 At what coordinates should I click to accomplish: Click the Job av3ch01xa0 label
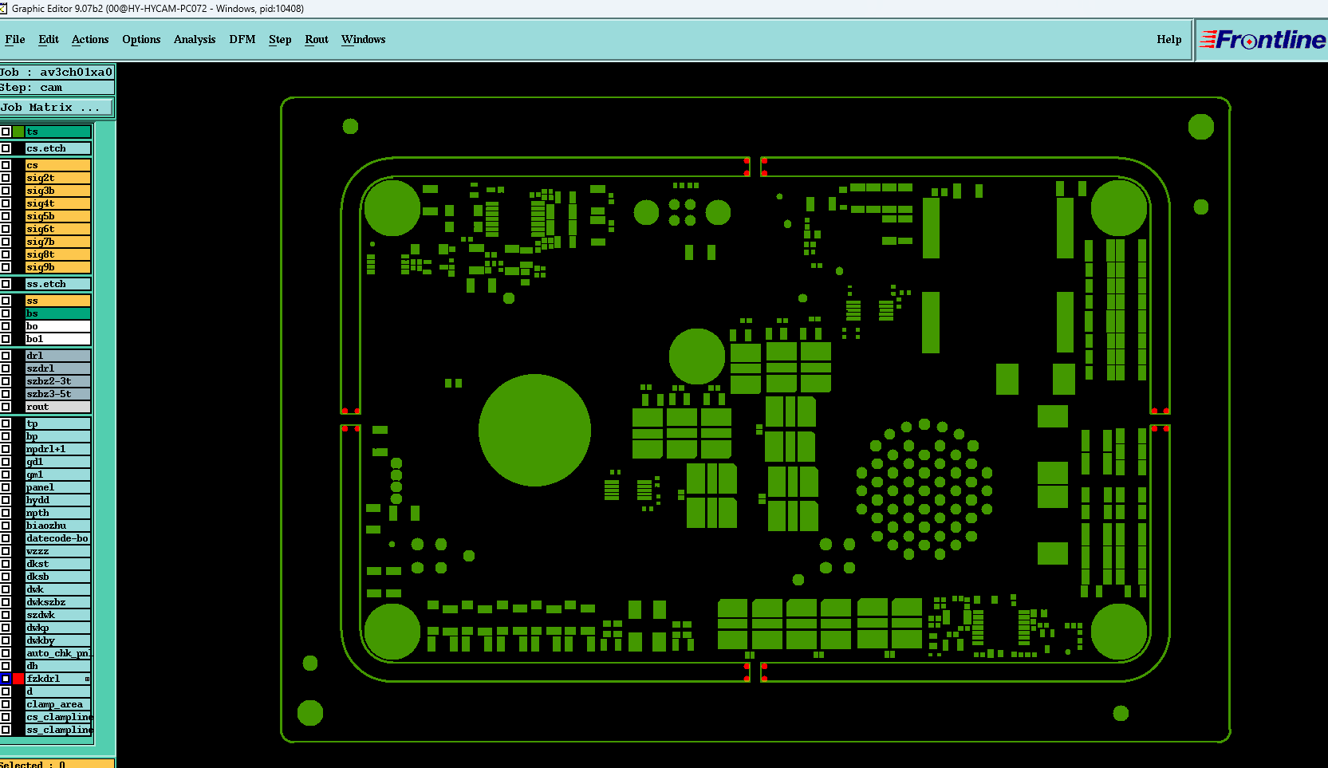tap(57, 72)
